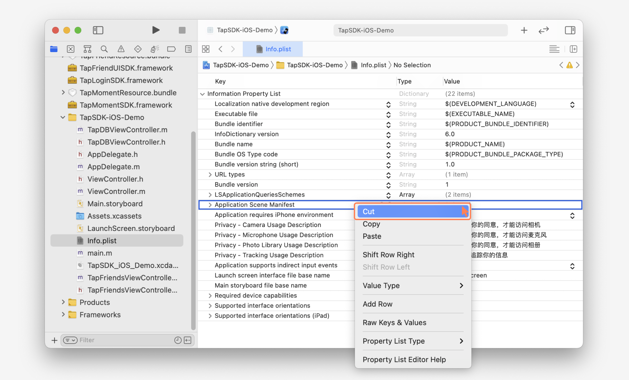Screen dimensions: 629x380
Task: Click the Run play button
Action: coord(156,30)
